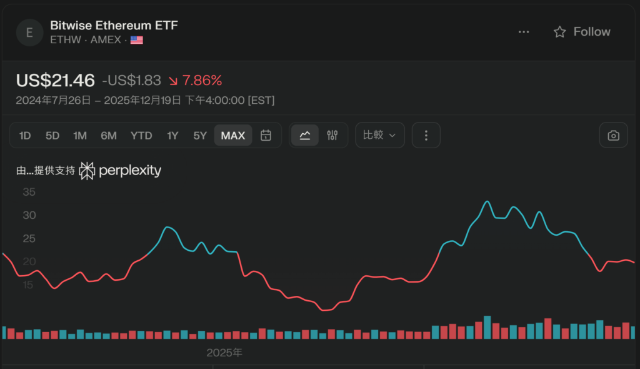Select the 1D time range
640x369 pixels.
25,135
